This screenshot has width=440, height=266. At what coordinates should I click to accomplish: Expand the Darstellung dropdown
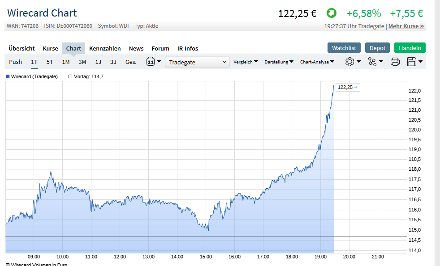[x=279, y=62]
